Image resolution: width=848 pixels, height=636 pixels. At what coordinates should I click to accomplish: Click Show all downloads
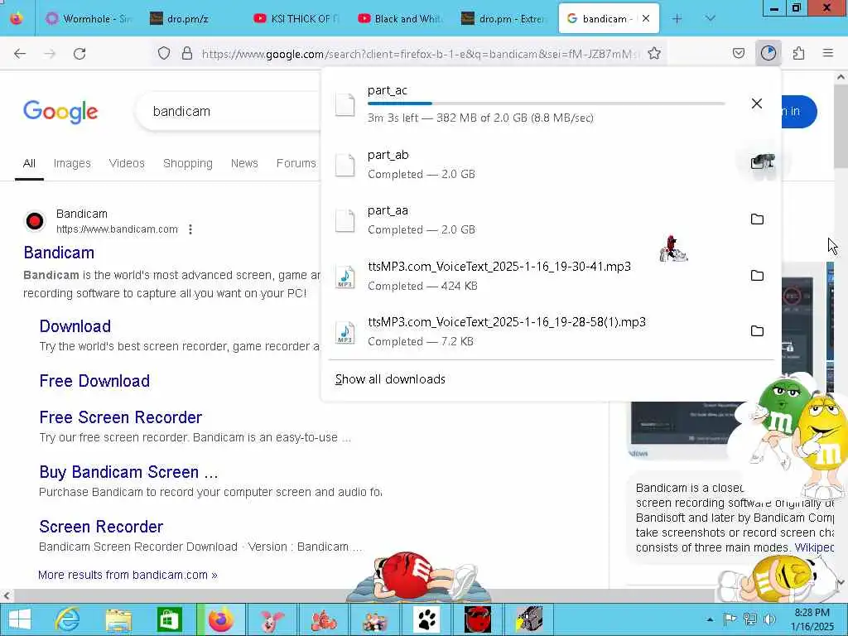(x=390, y=379)
